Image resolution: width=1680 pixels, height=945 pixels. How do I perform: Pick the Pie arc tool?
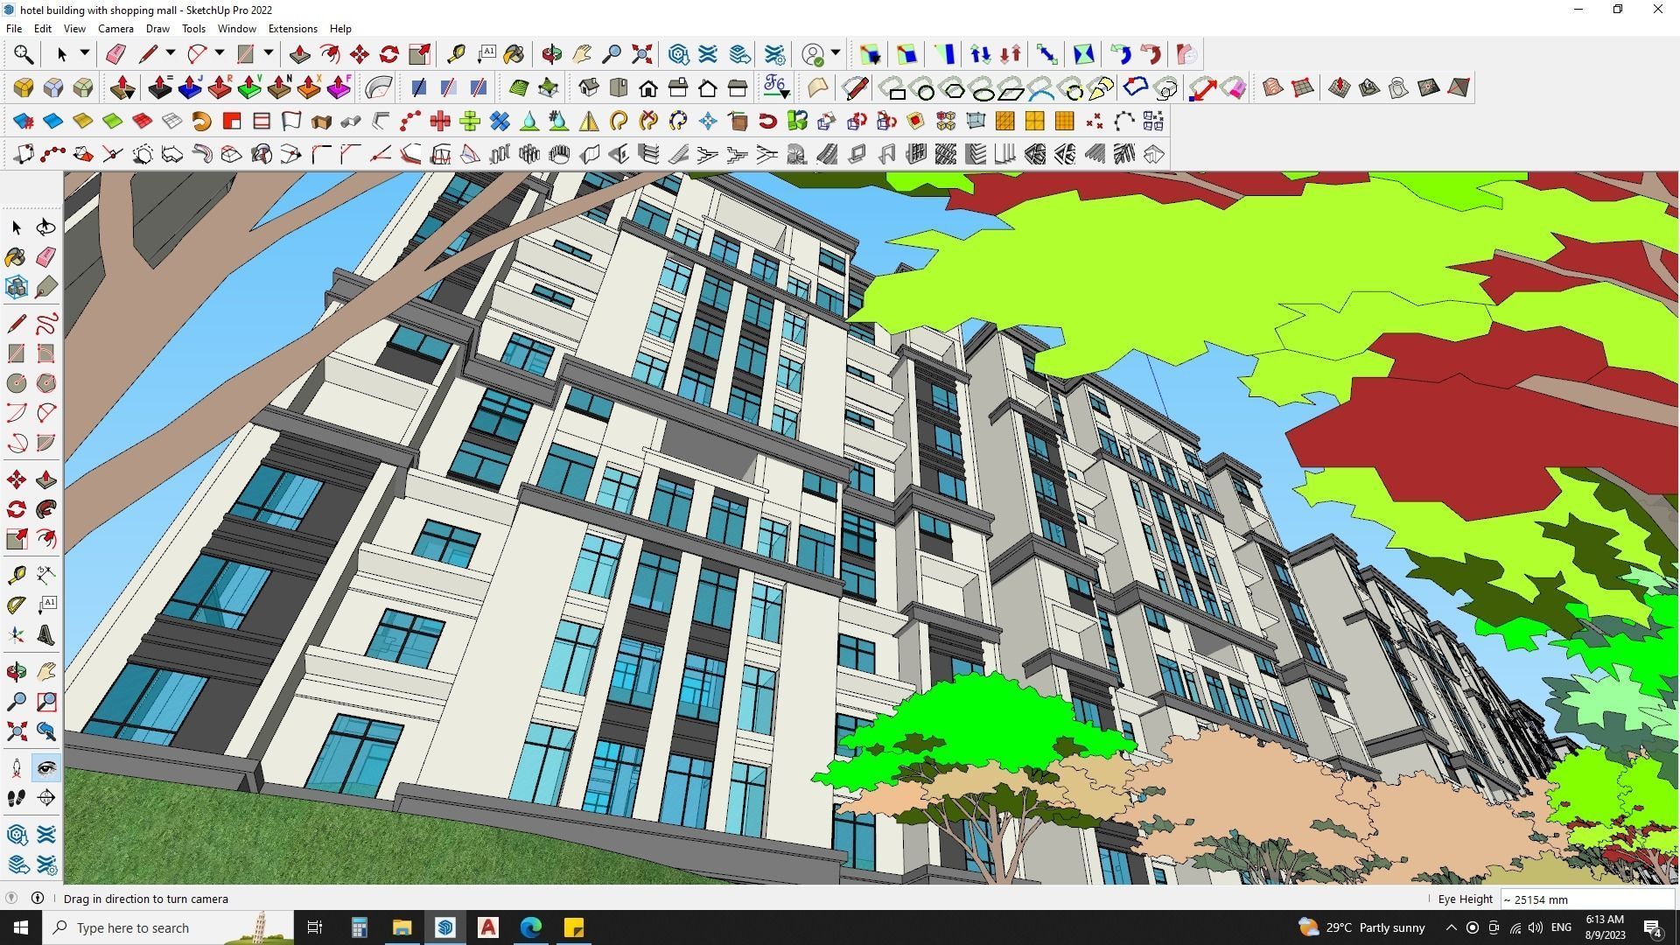(x=45, y=443)
